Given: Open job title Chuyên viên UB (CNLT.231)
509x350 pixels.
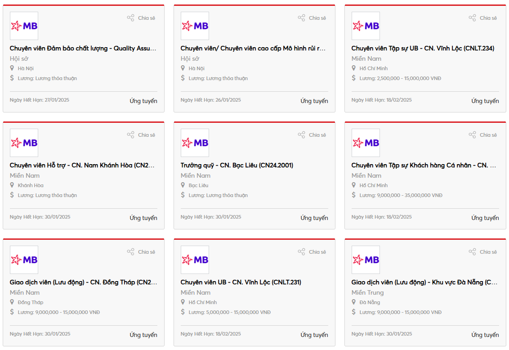Looking at the screenshot, I should pyautogui.click(x=241, y=282).
